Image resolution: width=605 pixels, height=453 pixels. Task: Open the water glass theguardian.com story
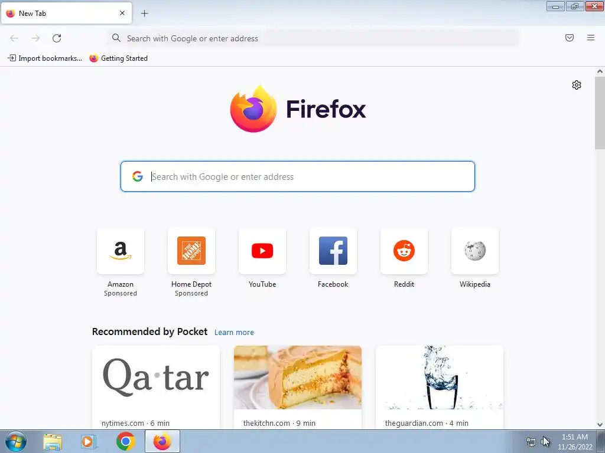pos(440,387)
